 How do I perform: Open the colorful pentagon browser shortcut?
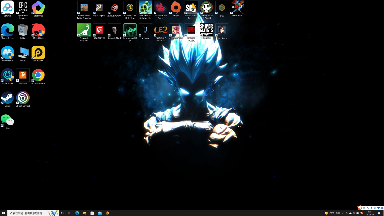pyautogui.click(x=38, y=9)
